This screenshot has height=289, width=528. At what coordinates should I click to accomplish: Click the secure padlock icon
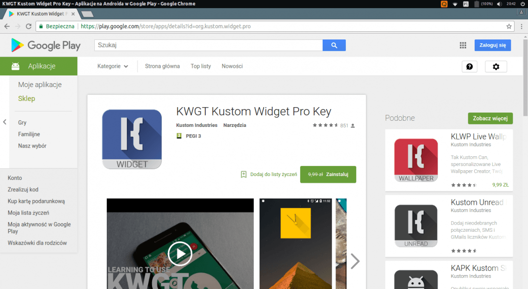click(41, 26)
